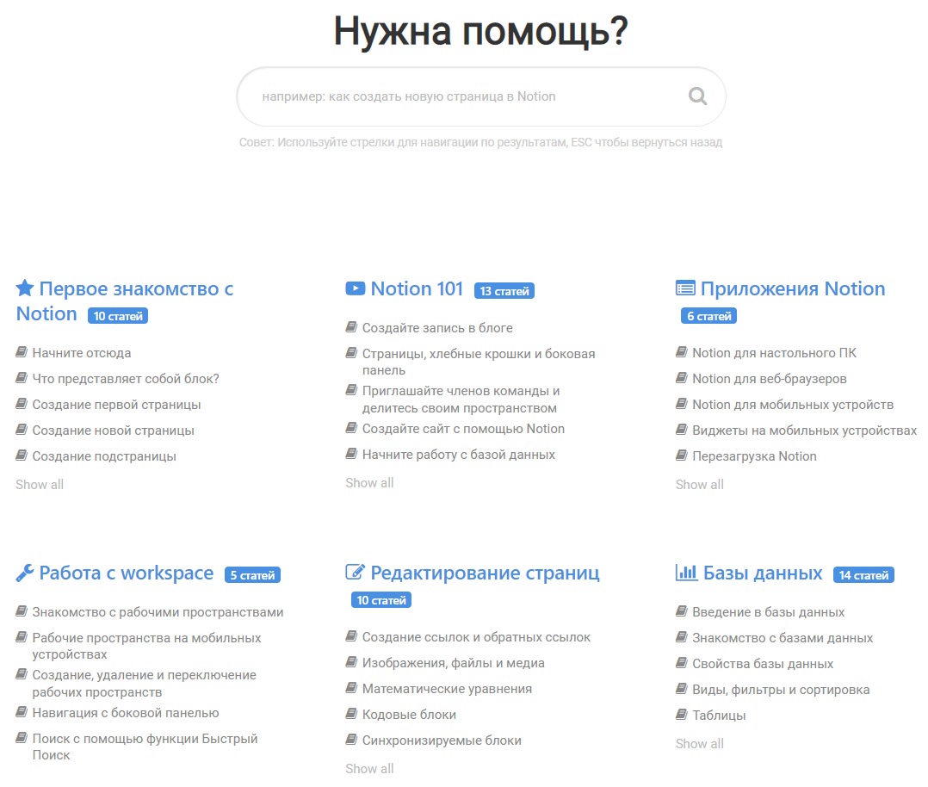Show all articles under Редактирование страниц
Screen dimensions: 928x787
pyautogui.click(x=370, y=769)
